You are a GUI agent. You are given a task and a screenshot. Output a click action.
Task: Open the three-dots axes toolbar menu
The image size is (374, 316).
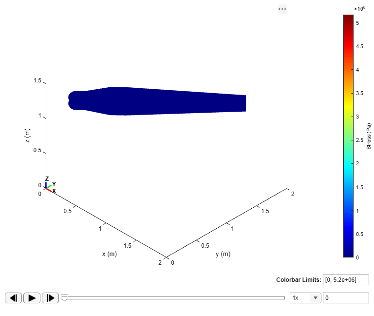[x=282, y=9]
